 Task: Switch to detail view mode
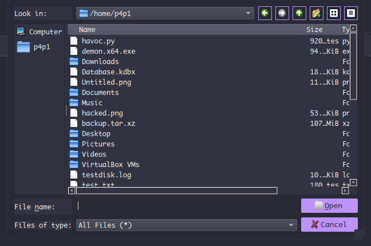350,13
